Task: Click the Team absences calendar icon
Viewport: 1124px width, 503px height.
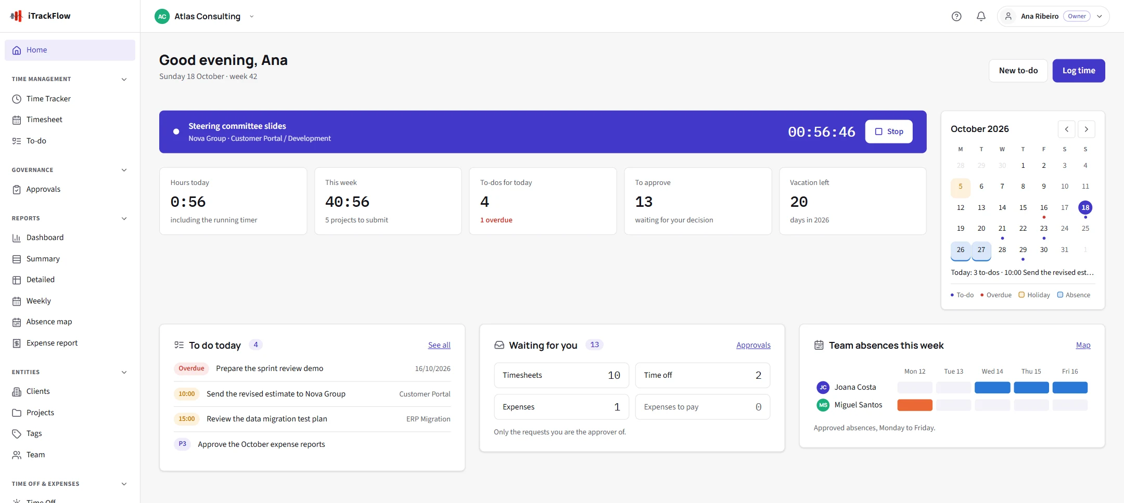Action: 819,345
